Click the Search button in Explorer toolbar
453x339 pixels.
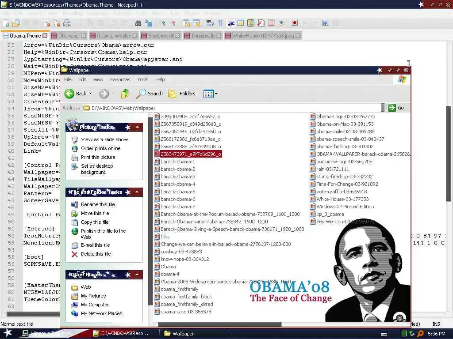tap(150, 94)
